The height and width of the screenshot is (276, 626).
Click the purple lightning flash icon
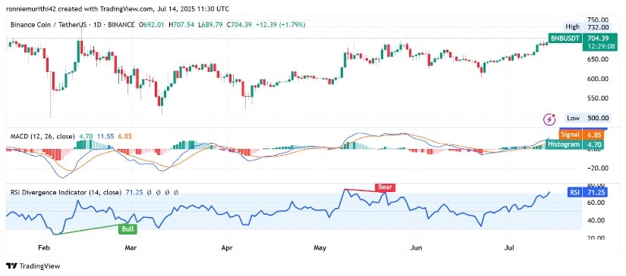[x=550, y=119]
